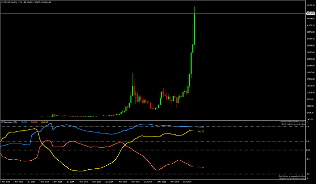The height and width of the screenshot is (184, 316).
Task: Click the small triangle icon beside BTCUSD title
Action: point(2,2)
